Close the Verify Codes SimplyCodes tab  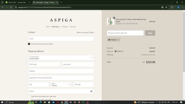(x=29, y=2)
